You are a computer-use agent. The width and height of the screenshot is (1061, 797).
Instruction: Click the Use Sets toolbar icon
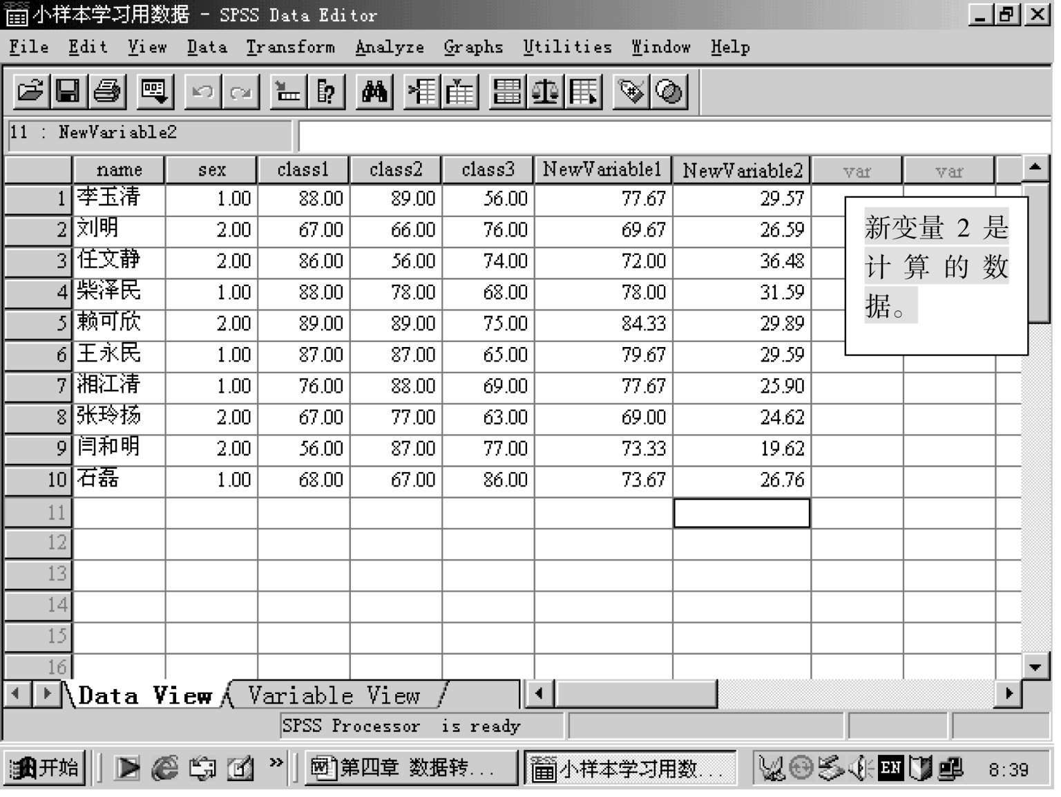point(668,91)
